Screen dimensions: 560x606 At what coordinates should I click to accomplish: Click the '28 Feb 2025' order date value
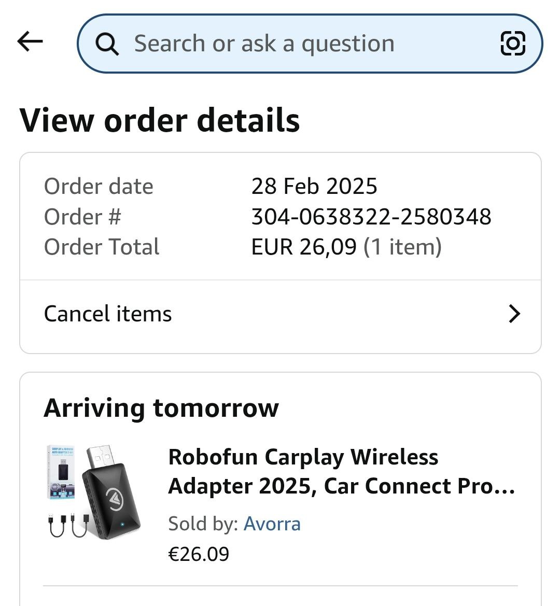point(314,187)
